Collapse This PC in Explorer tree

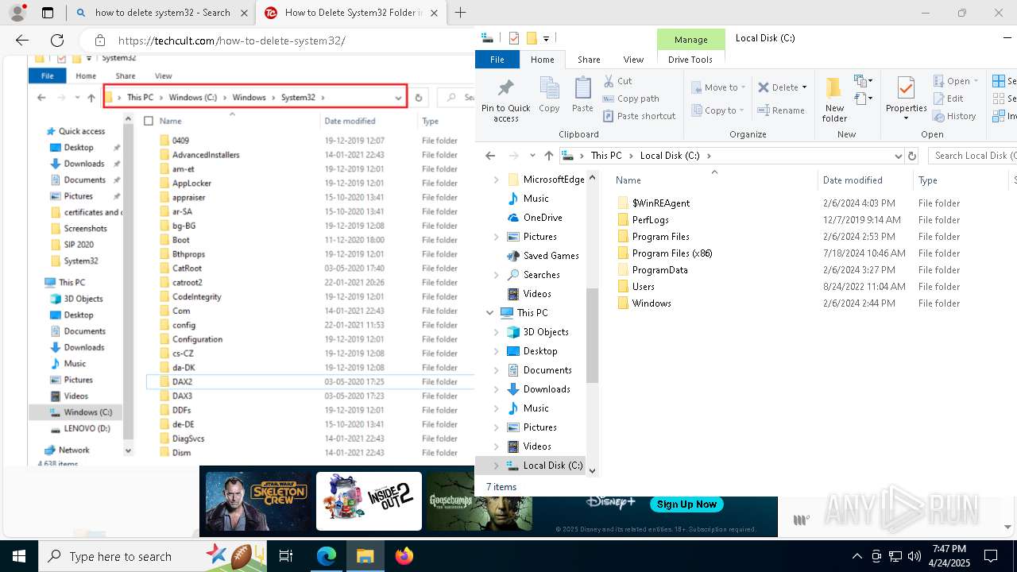(x=489, y=313)
